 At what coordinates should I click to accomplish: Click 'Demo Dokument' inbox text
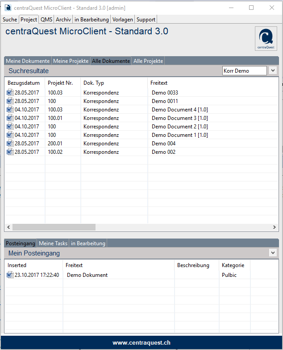(x=87, y=275)
